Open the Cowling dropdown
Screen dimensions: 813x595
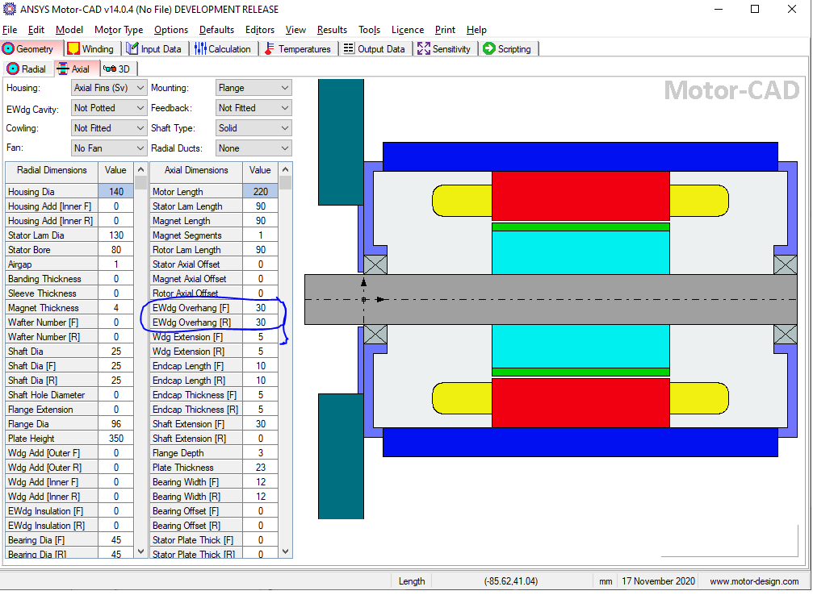click(x=109, y=128)
